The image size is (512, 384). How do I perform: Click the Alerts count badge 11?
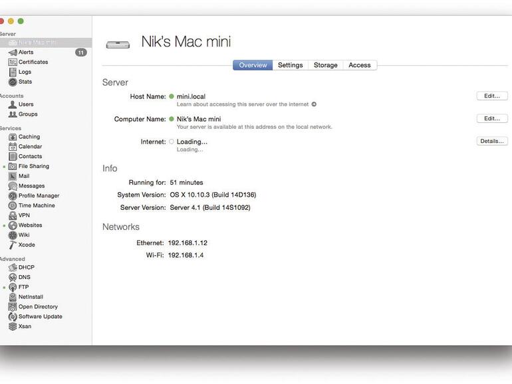pyautogui.click(x=81, y=52)
